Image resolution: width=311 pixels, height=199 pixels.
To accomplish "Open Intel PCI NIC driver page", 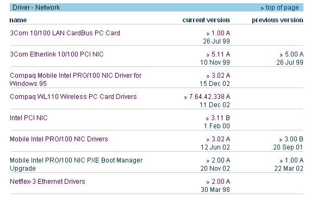I will click(29, 118).
